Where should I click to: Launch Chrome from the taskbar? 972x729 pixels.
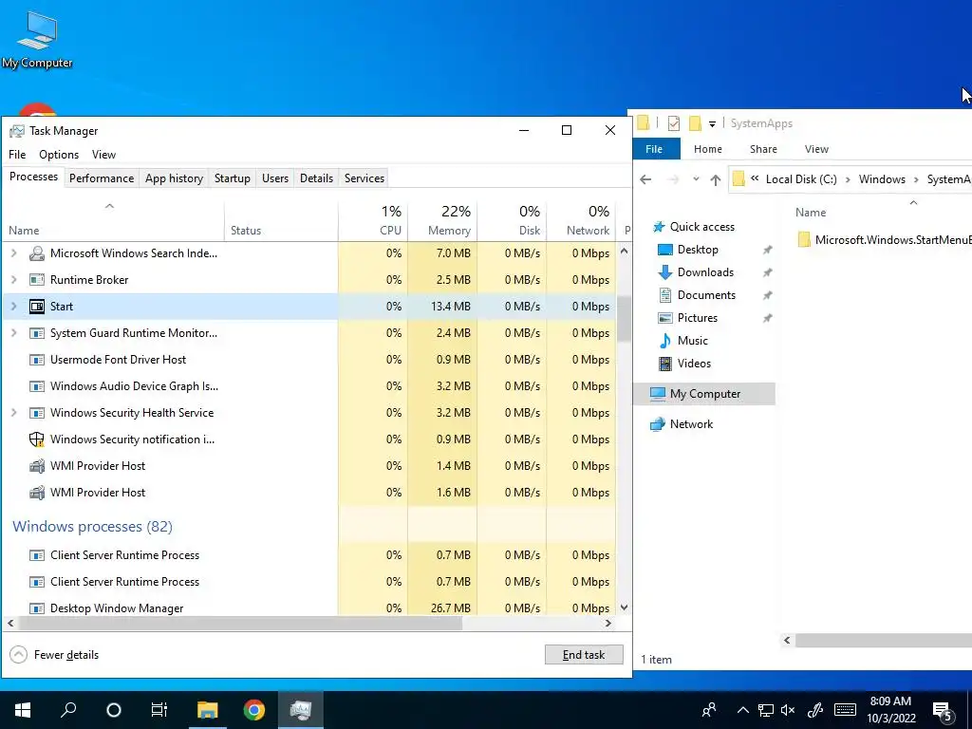pyautogui.click(x=254, y=710)
